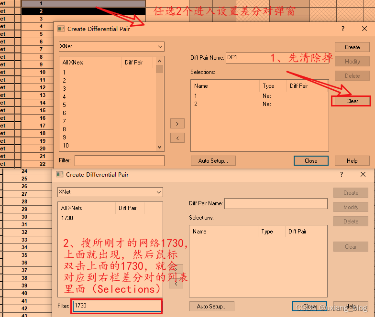Viewport: 375px width, 317px height.
Task: Click the All XNets scrollbar thumb
Action: coord(160,69)
